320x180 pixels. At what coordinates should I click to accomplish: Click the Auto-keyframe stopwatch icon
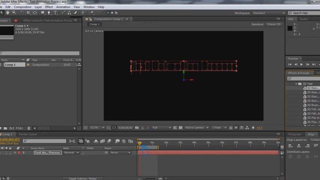tap(123, 141)
